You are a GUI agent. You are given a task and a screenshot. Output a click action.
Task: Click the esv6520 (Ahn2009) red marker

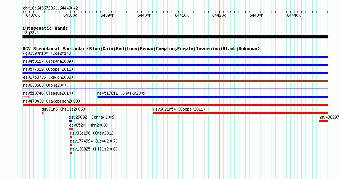71,129
